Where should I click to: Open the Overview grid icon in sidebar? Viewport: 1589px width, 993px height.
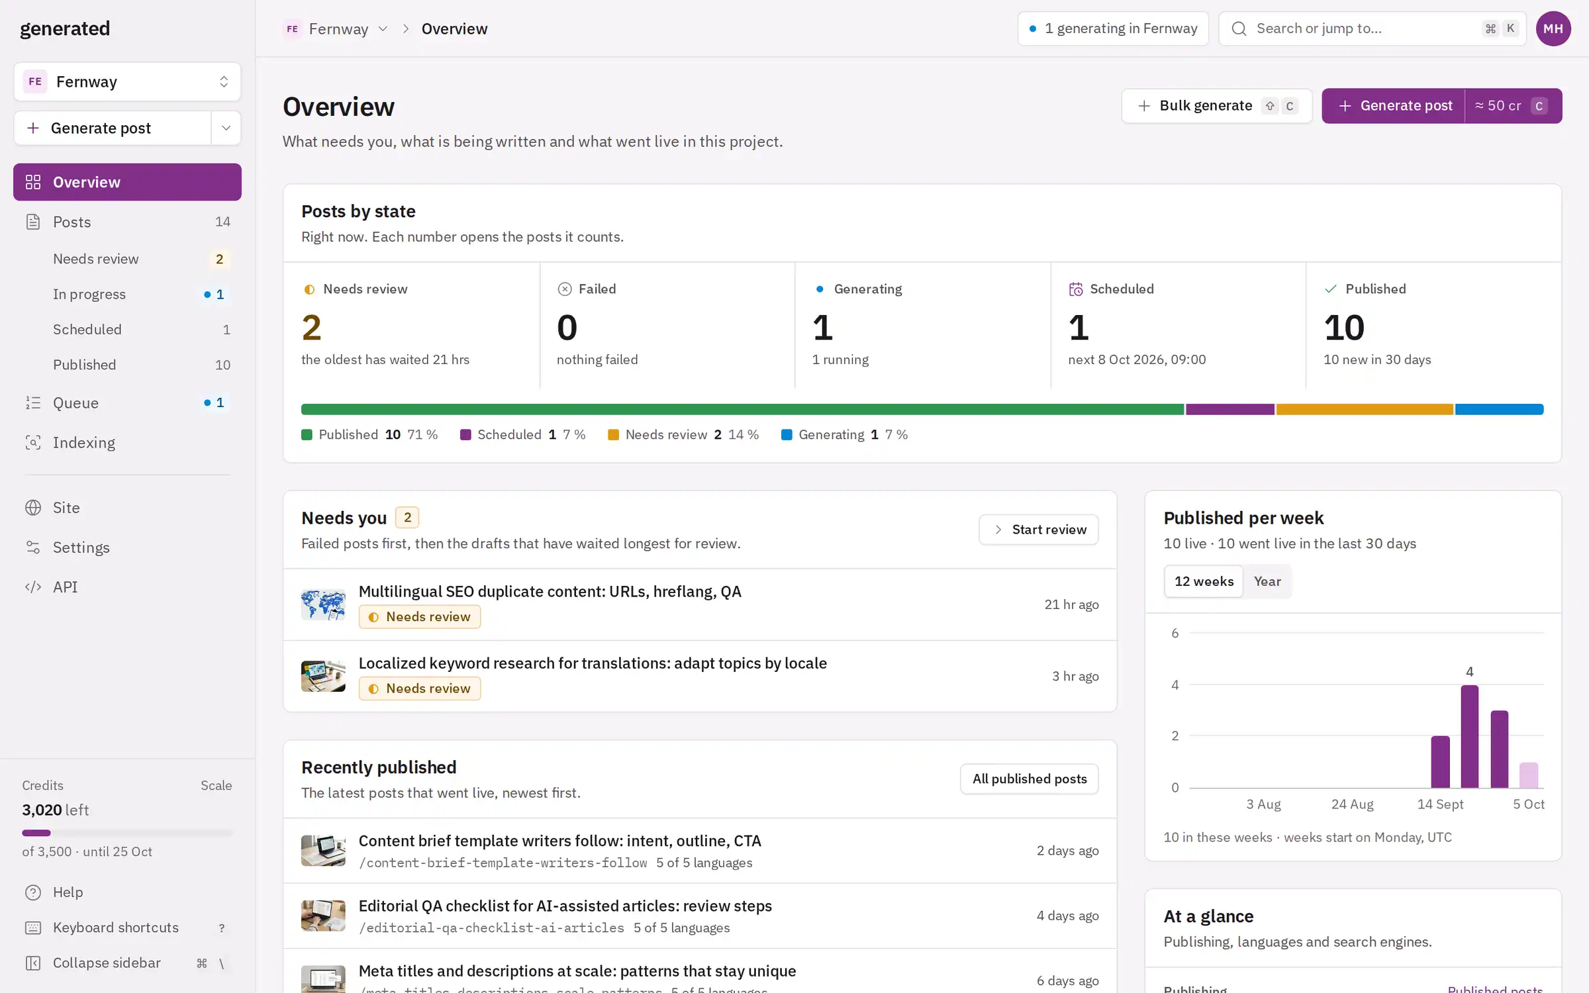click(33, 182)
